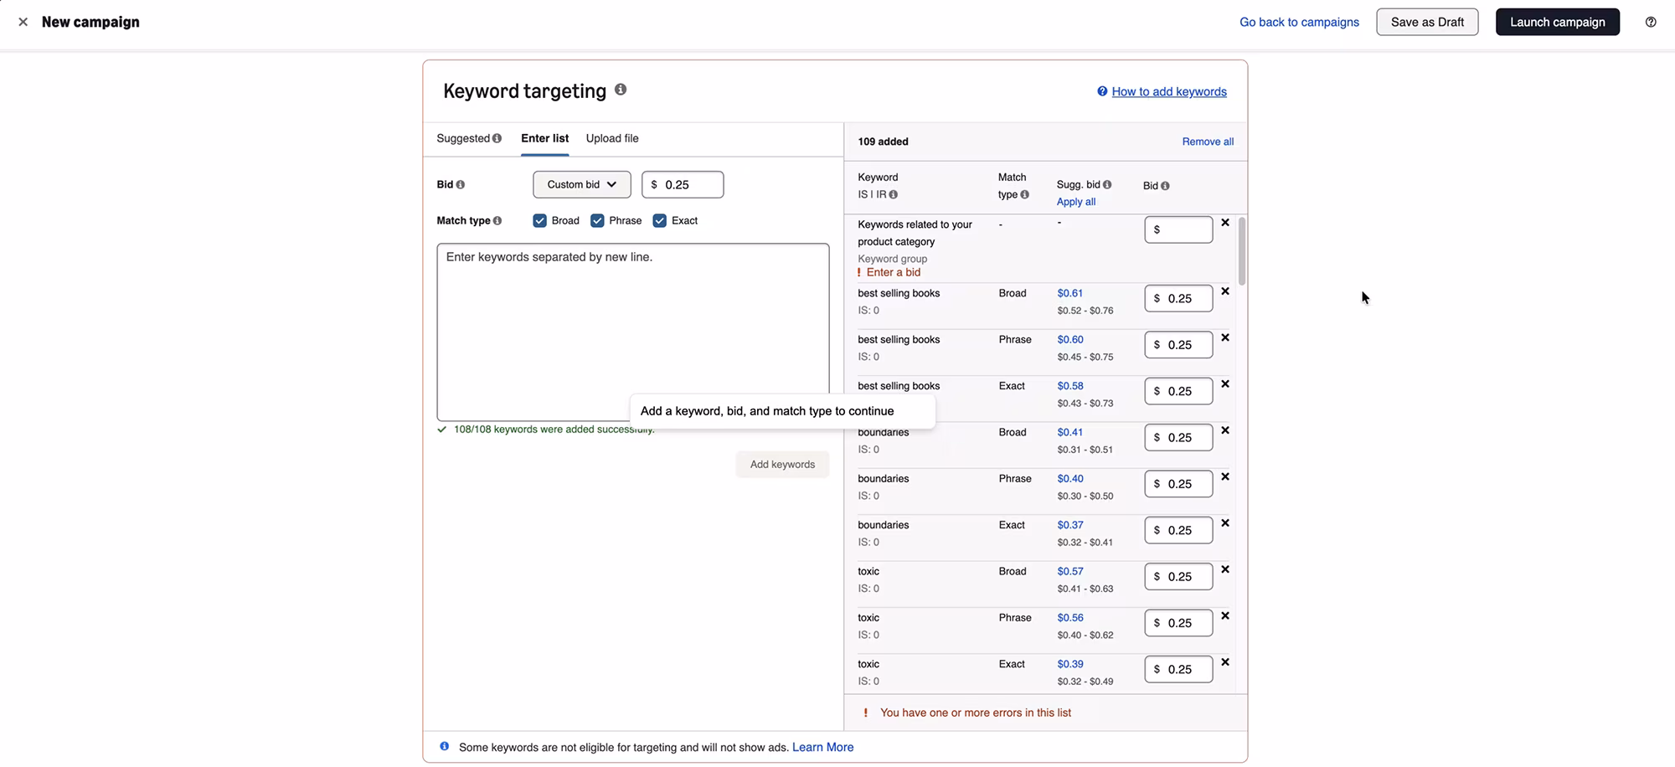
Task: Click the info icon beside the eligibility notice
Action: [x=445, y=746]
